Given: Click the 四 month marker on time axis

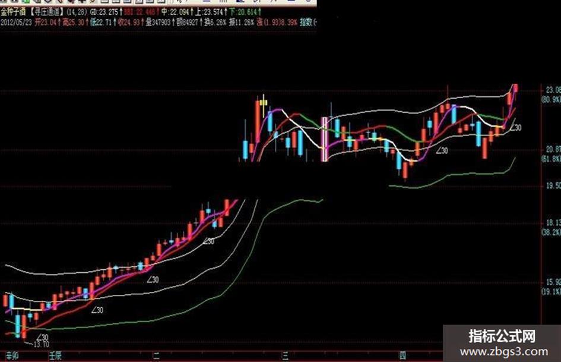Looking at the screenshot, I should (403, 356).
